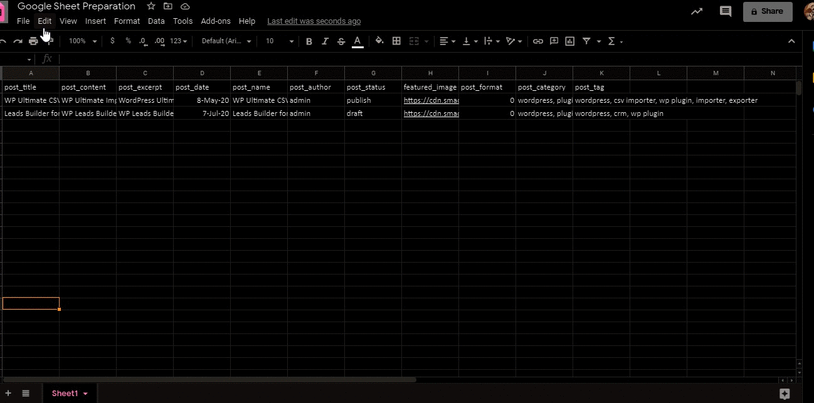Open the File menu

point(23,21)
